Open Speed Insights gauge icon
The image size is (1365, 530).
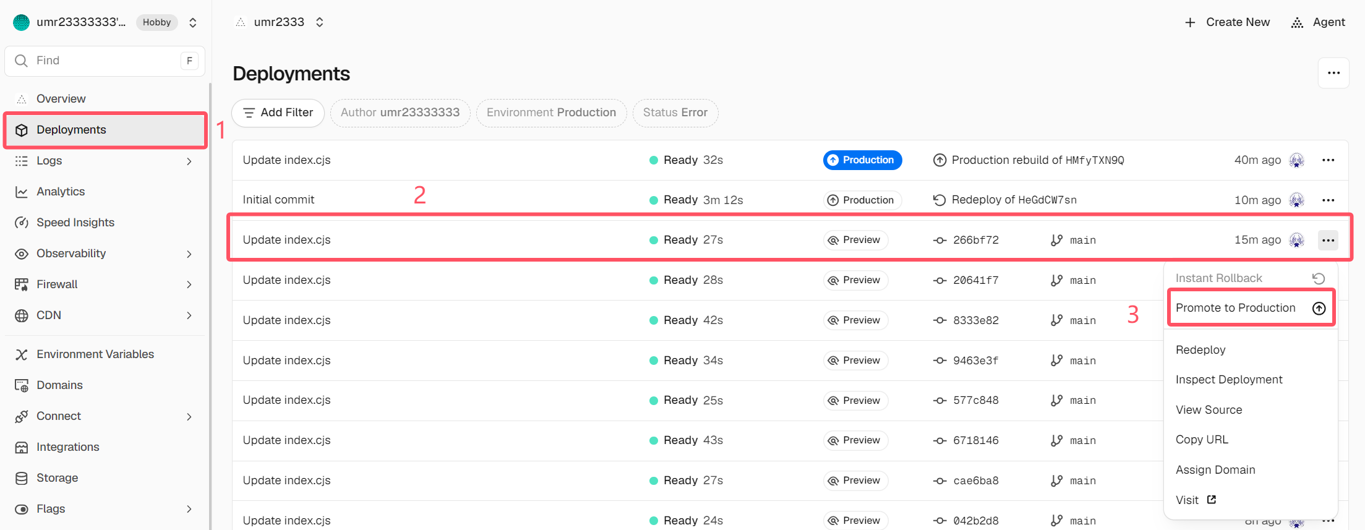pos(22,223)
